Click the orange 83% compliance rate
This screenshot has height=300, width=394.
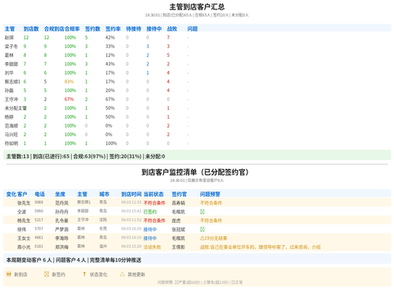69,81
